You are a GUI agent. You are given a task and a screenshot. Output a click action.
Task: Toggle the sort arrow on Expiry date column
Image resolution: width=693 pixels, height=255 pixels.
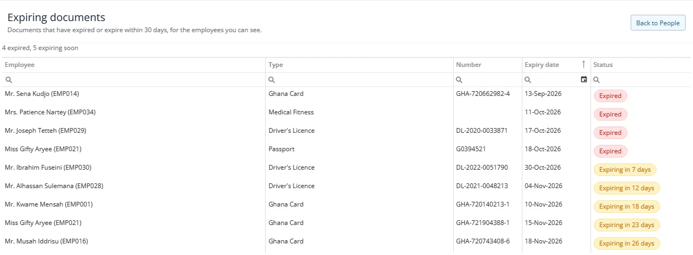(x=583, y=64)
